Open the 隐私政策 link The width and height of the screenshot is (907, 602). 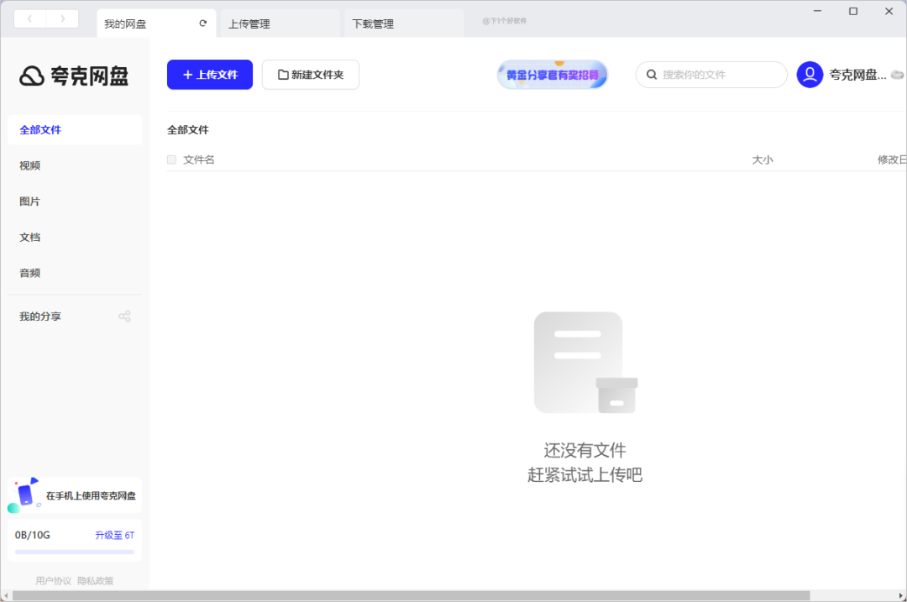coord(95,580)
